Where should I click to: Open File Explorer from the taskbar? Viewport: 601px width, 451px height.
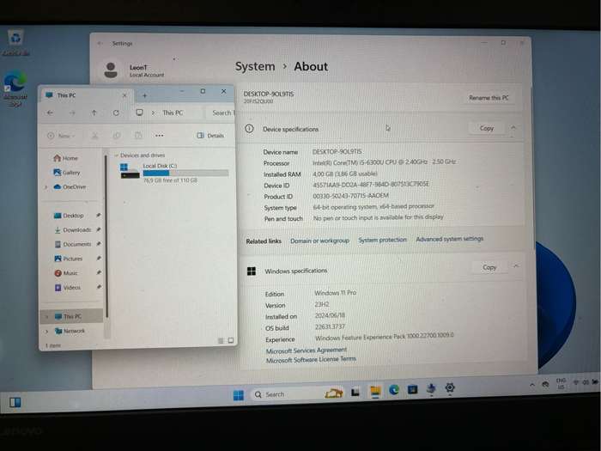375,391
